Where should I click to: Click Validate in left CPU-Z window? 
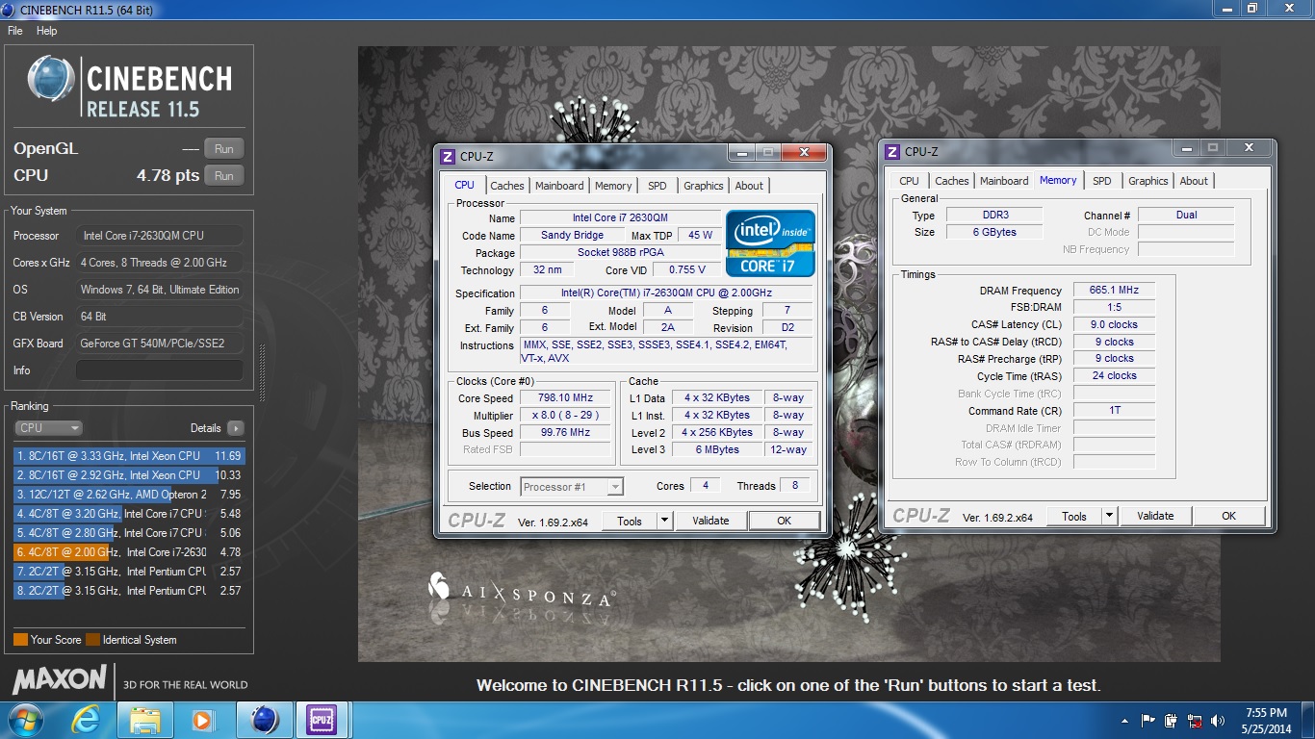click(x=710, y=521)
